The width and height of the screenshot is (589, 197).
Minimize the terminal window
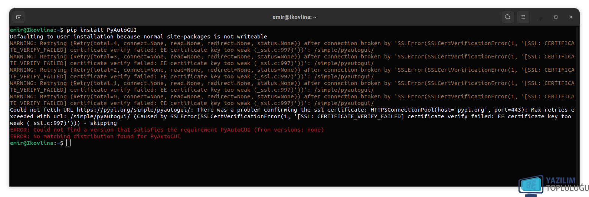(541, 17)
